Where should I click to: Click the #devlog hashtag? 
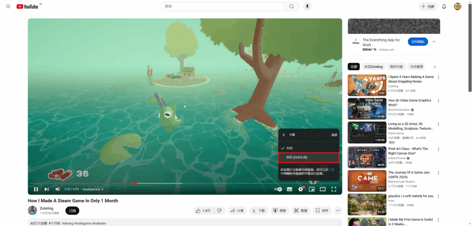[x=67, y=224]
